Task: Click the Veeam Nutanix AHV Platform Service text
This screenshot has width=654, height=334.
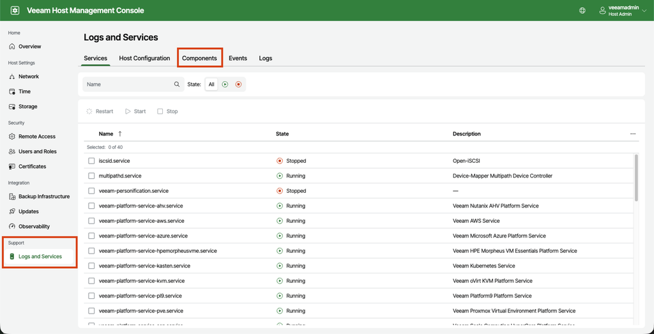Action: 496,206
